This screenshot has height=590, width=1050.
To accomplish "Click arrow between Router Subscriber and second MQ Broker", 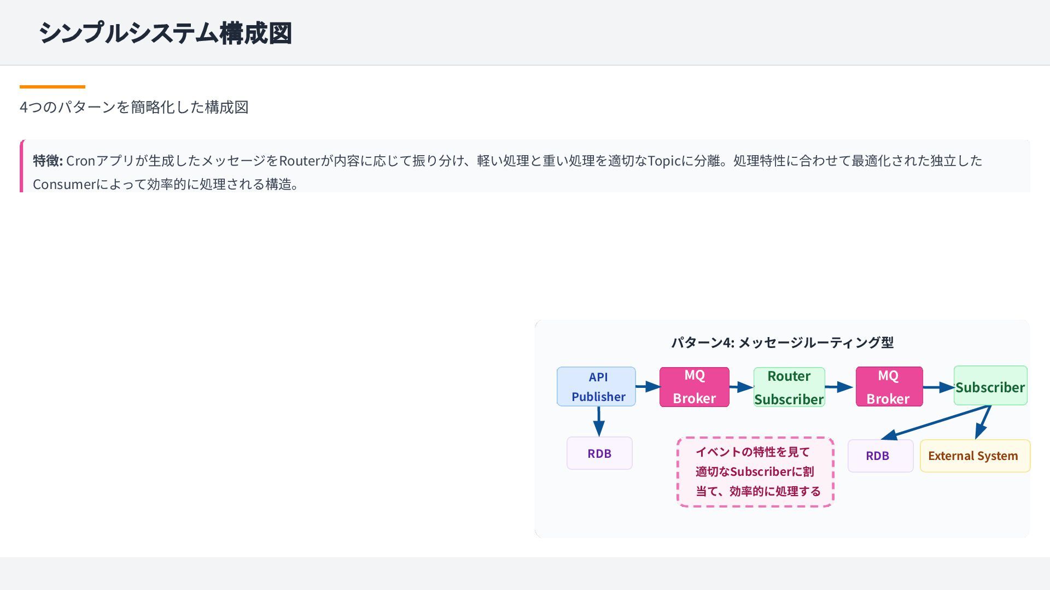I will tap(839, 387).
